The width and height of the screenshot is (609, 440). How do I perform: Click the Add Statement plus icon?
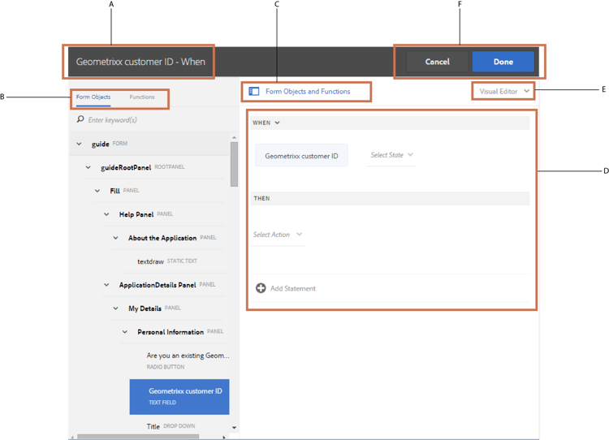click(261, 288)
